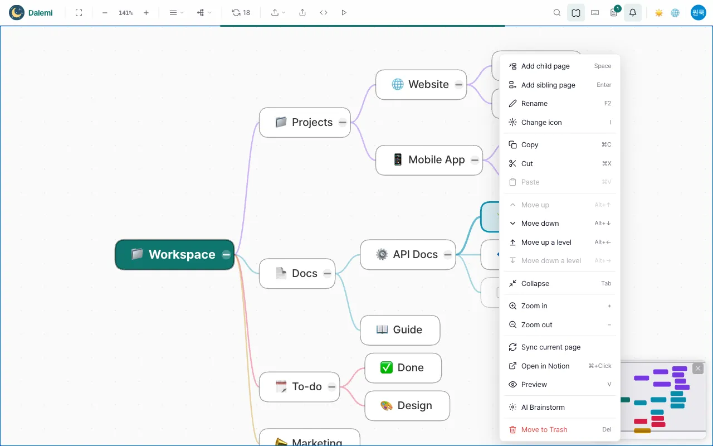Toggle the minimap panel button
The image size is (713, 446).
tap(576, 12)
